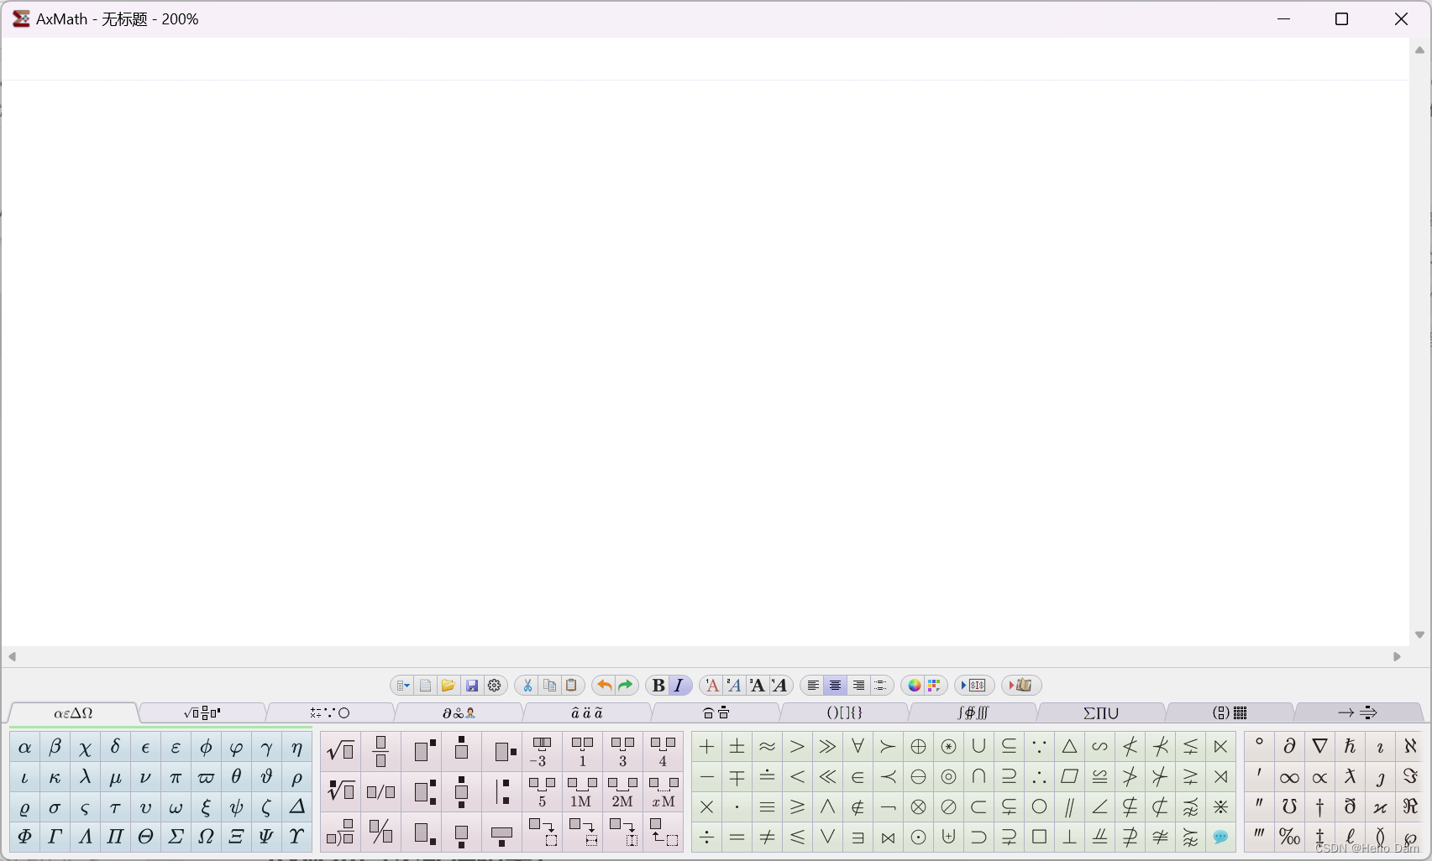Undo the last action
Screen dimensions: 1432x861
point(604,686)
